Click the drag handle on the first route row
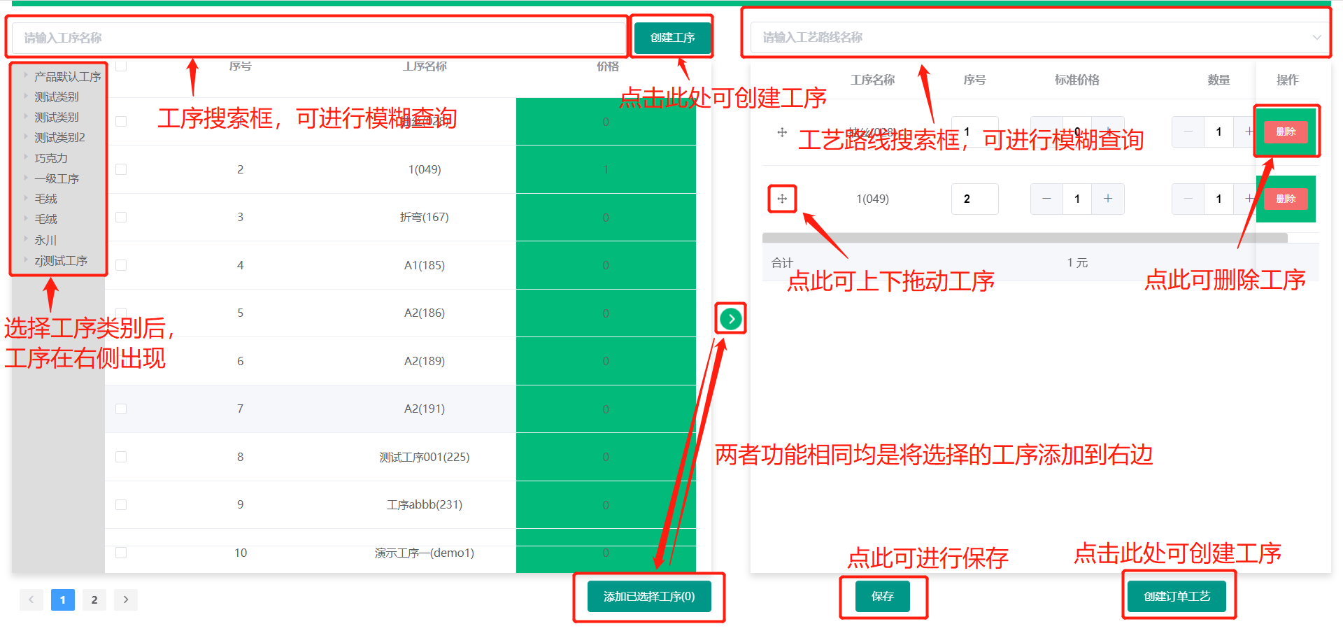 [782, 132]
